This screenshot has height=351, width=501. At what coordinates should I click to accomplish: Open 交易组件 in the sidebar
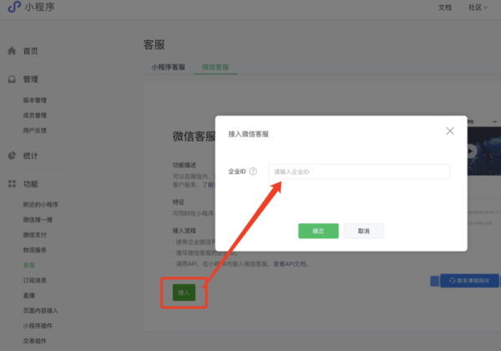click(35, 341)
